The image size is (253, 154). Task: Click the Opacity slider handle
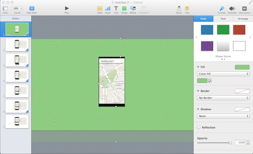230,143
